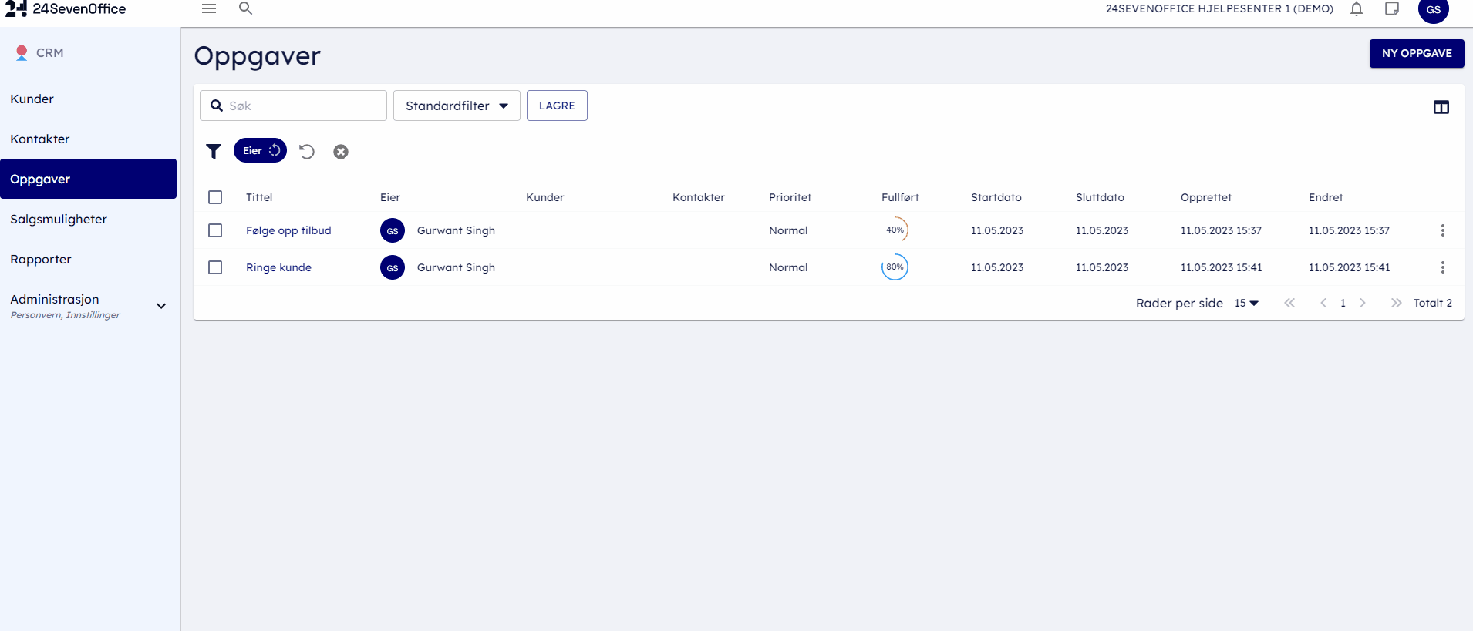Open the hamburger menu icon

(209, 8)
